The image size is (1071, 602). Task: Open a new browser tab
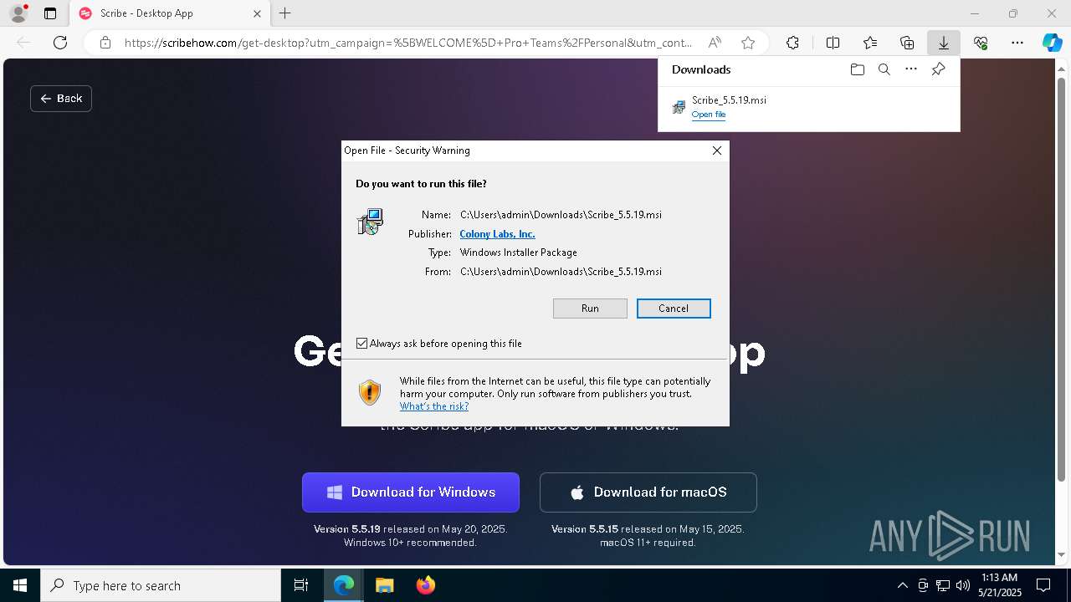(x=285, y=13)
